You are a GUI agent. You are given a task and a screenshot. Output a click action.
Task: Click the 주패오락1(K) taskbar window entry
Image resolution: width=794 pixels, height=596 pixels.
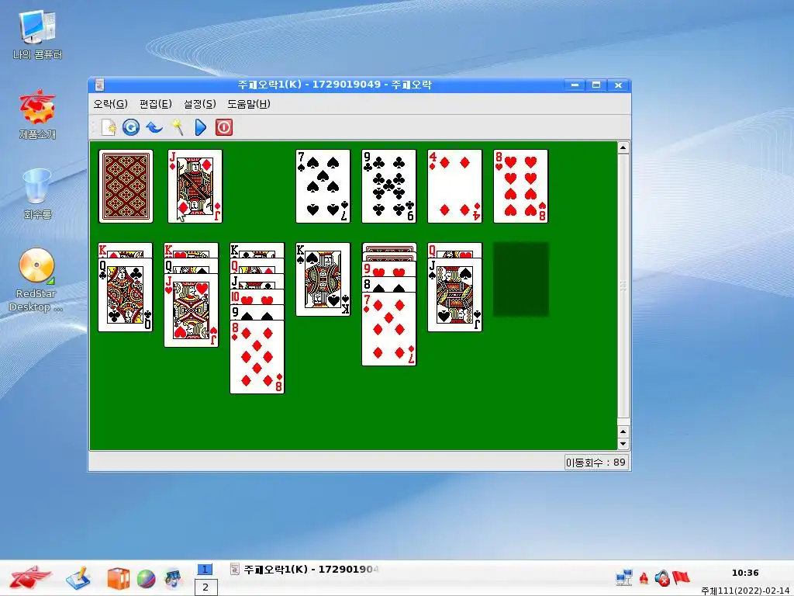coord(305,569)
